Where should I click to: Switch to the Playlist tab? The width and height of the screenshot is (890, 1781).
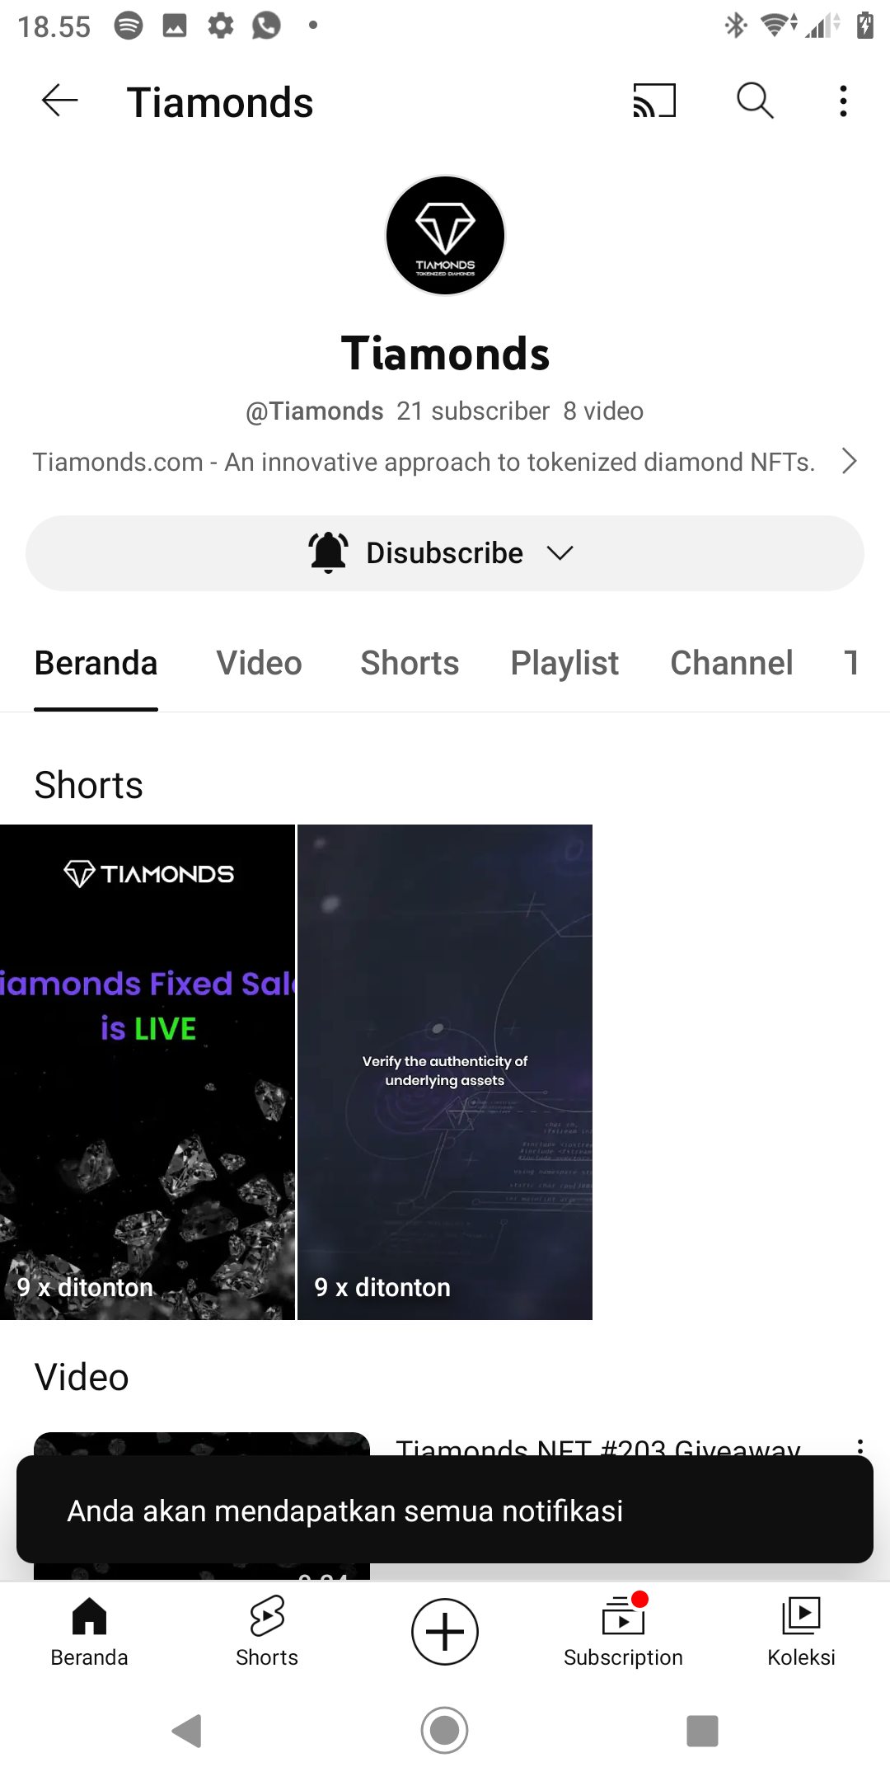coord(564,663)
